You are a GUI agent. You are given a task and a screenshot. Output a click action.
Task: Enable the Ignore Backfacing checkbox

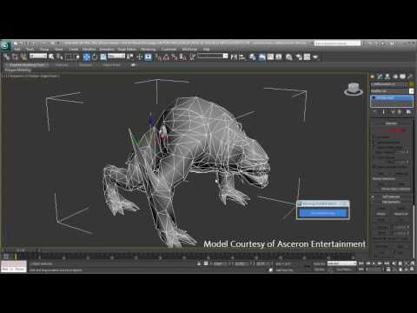click(374, 143)
